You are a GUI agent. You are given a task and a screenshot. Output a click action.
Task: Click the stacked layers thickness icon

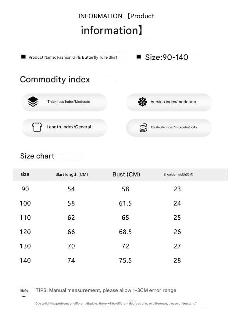33,102
